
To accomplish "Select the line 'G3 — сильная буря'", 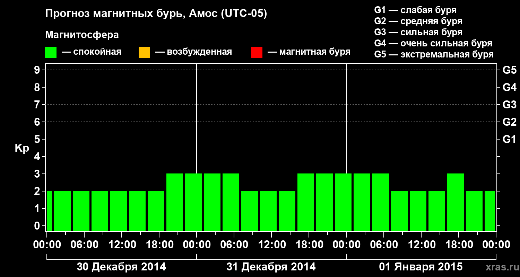I will (x=418, y=32).
